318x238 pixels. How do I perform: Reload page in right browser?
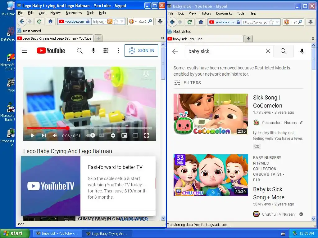(x=190, y=22)
